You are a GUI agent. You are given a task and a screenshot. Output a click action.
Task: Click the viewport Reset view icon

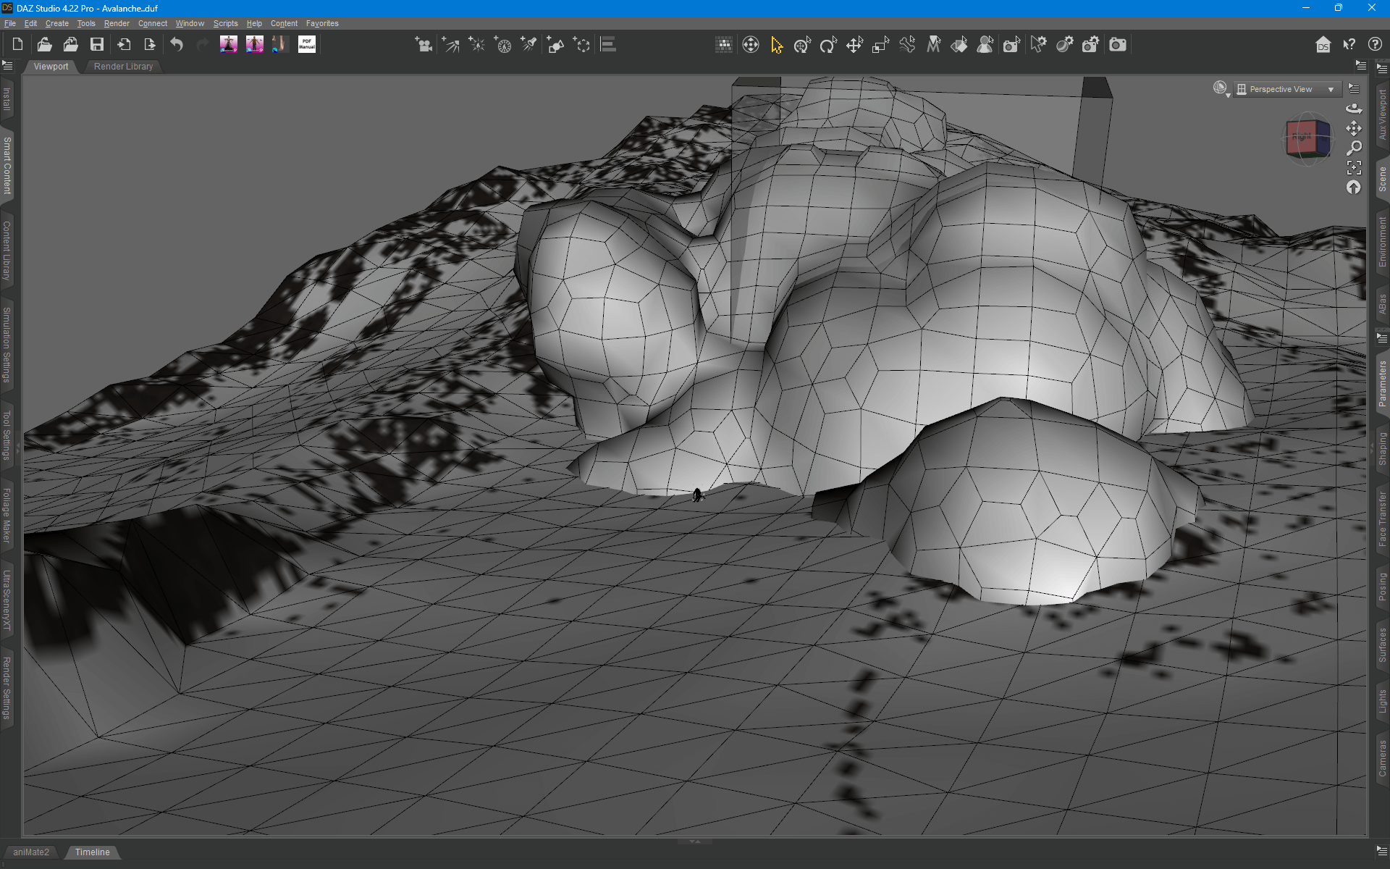point(1354,188)
